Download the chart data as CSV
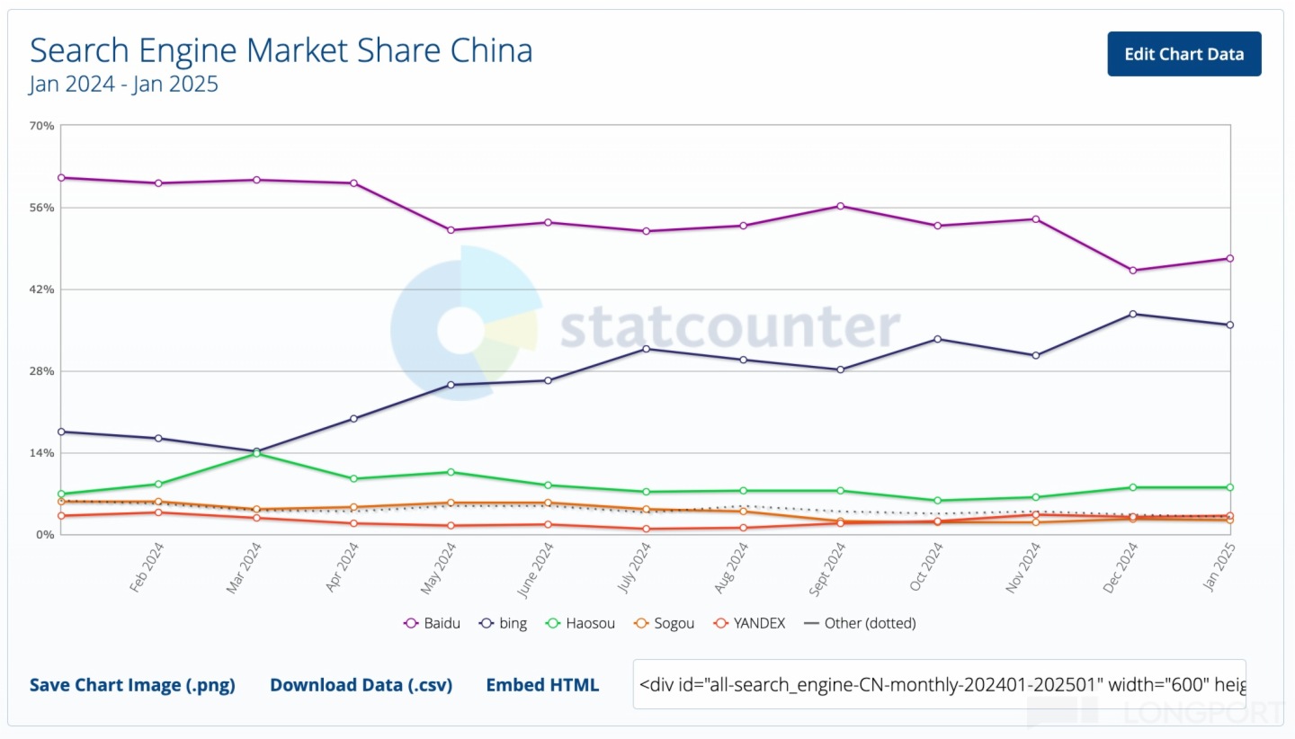1295x739 pixels. pyautogui.click(x=361, y=685)
